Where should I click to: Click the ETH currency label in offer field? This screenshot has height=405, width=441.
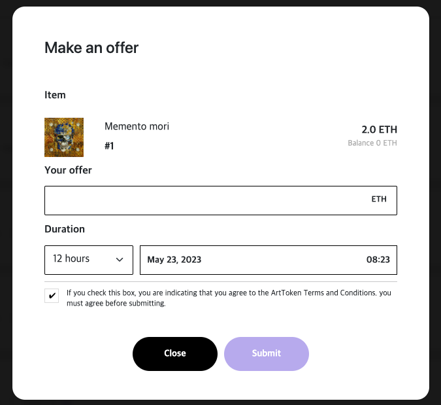[x=379, y=200]
